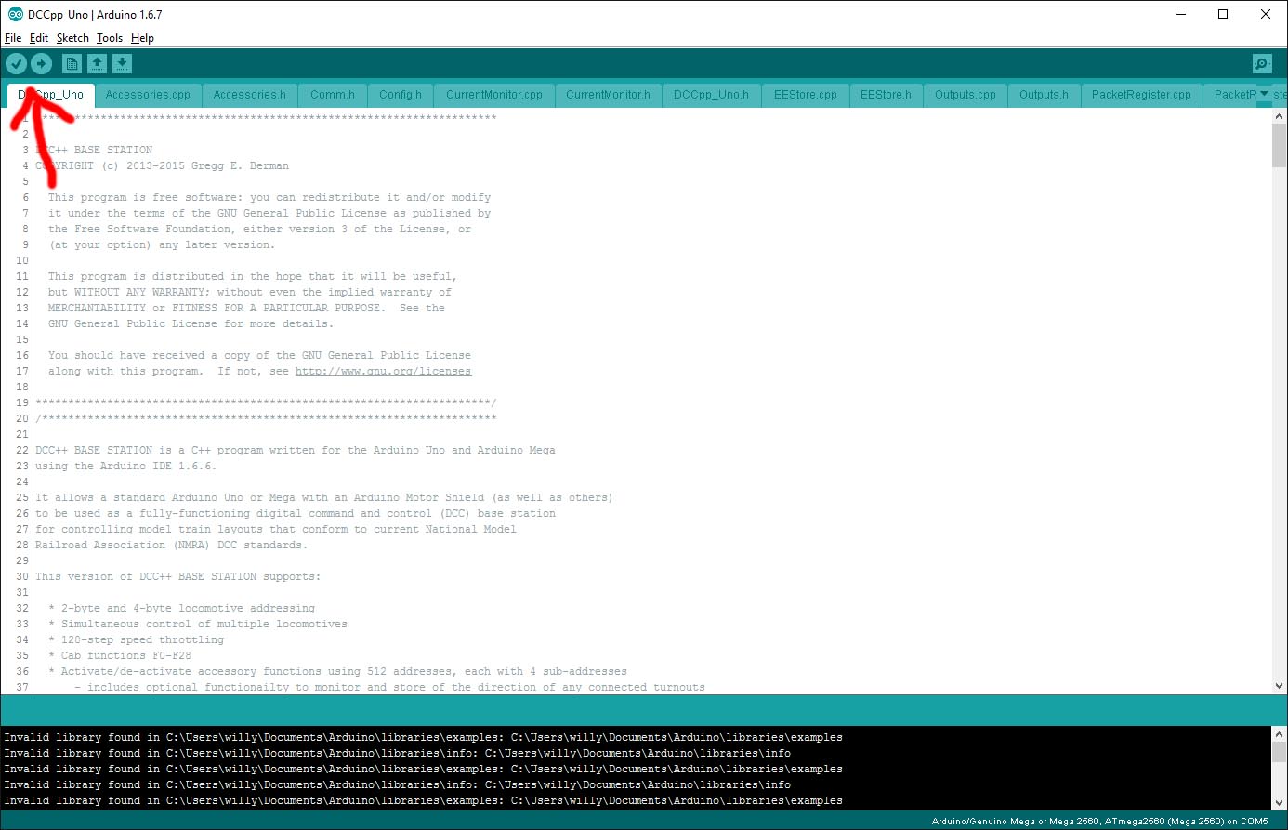Click 'Railroad Association (NMRA) DCC standards' line
This screenshot has width=1288, height=830.
pos(171,545)
